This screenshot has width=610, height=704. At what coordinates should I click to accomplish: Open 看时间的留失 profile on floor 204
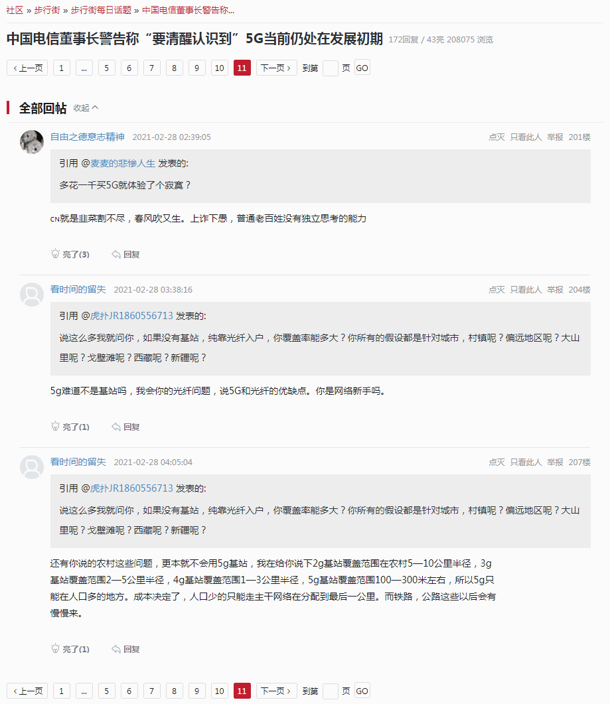[78, 289]
